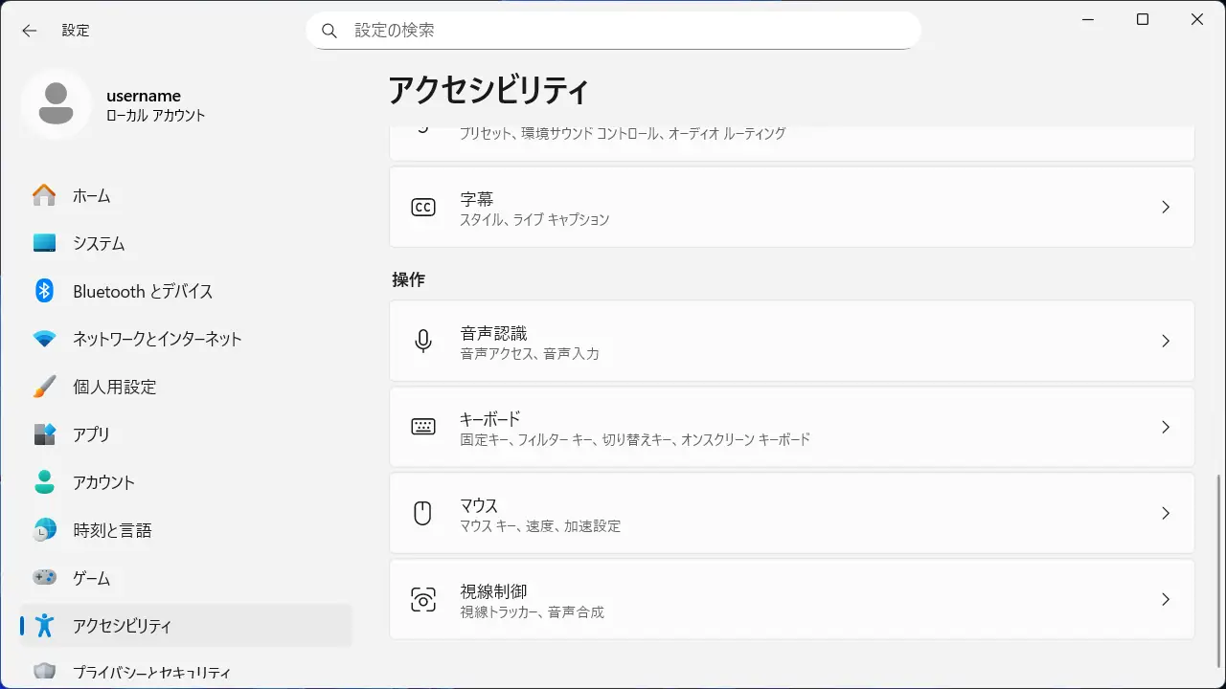Click the back arrow icon
Viewport: 1226px width, 689px height.
tap(30, 31)
